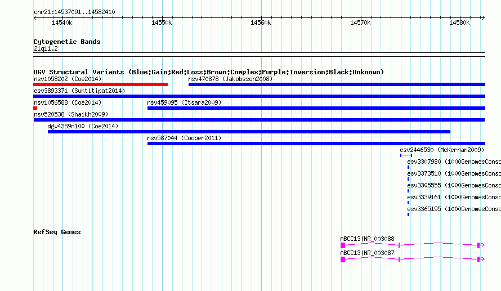The height and width of the screenshot is (291, 501).
Task: Click the small blue esv3307980 marker
Action: [408, 167]
